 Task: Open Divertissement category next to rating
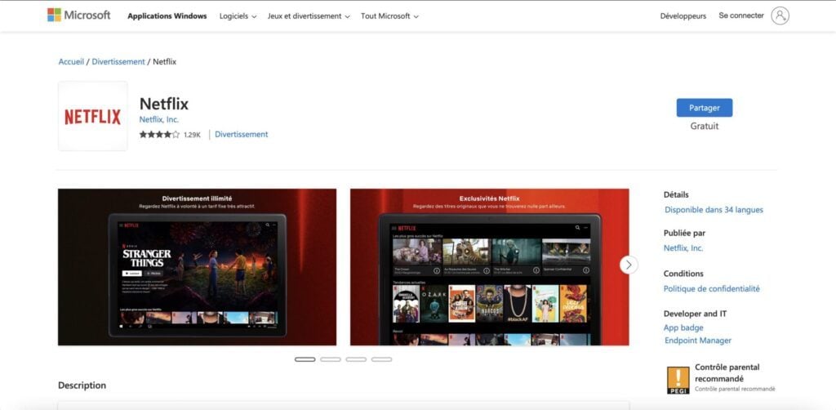point(242,135)
